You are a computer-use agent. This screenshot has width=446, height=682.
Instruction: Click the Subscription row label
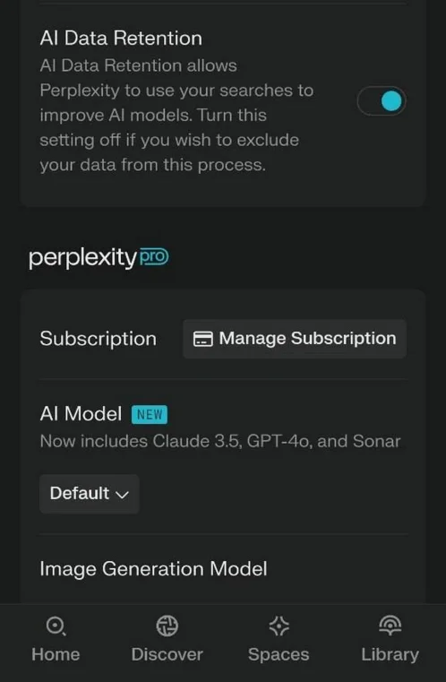click(x=99, y=339)
